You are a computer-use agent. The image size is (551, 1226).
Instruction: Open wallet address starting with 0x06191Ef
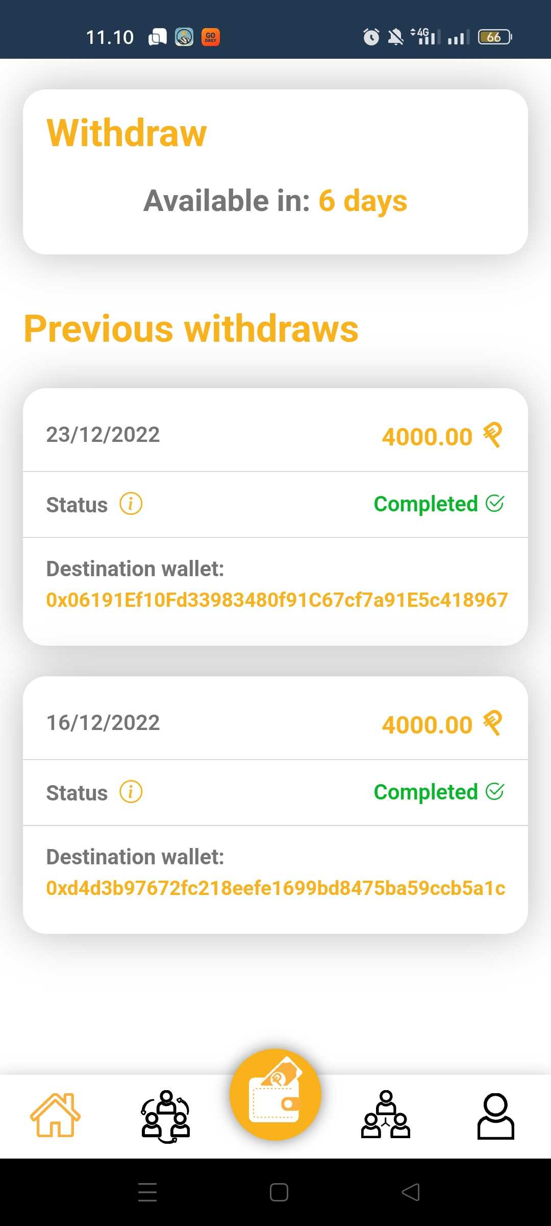coord(277,600)
